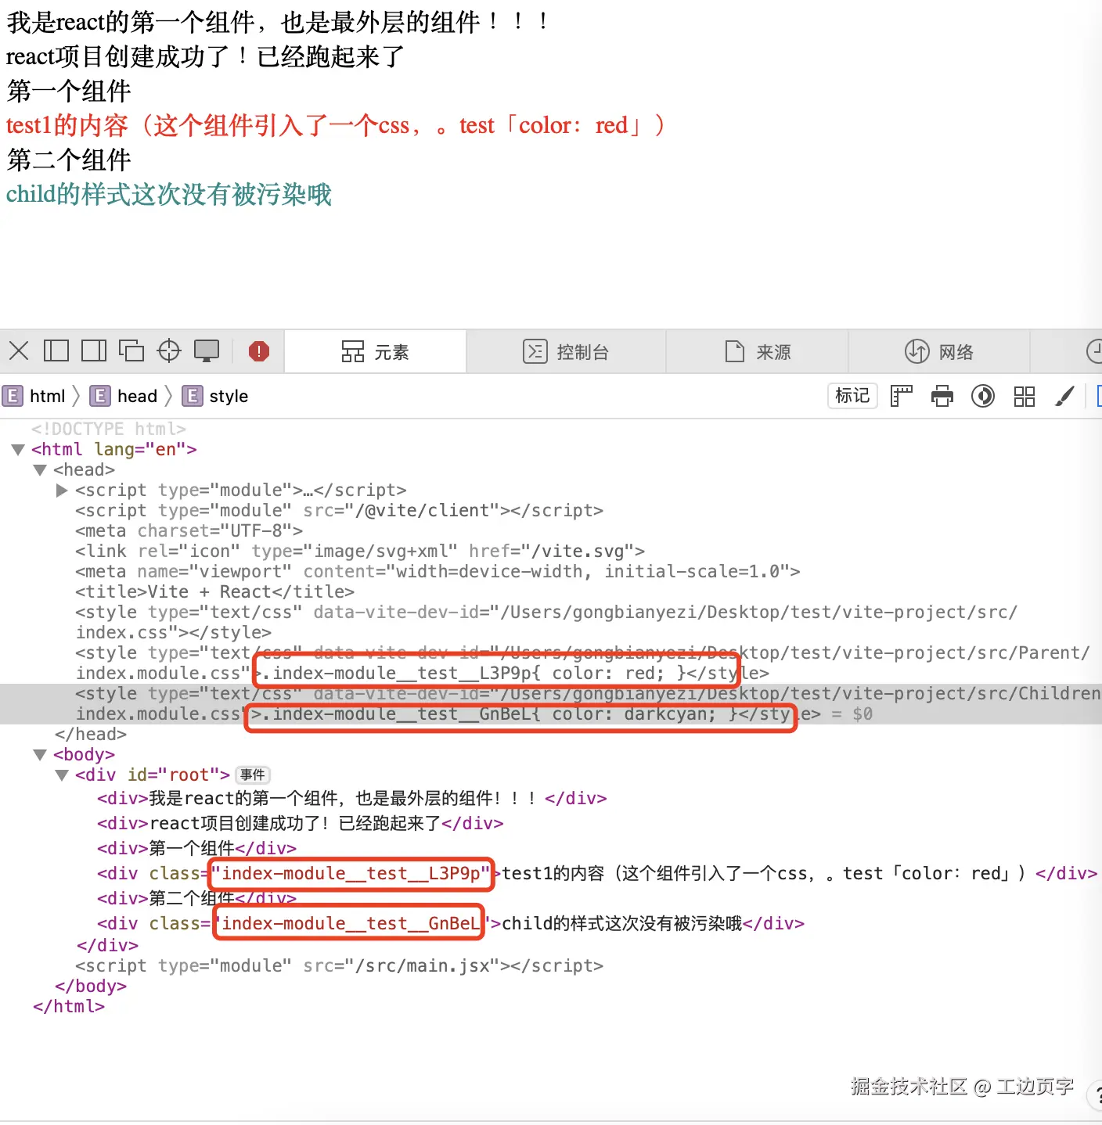Select head in the breadcrumb path

(x=124, y=396)
